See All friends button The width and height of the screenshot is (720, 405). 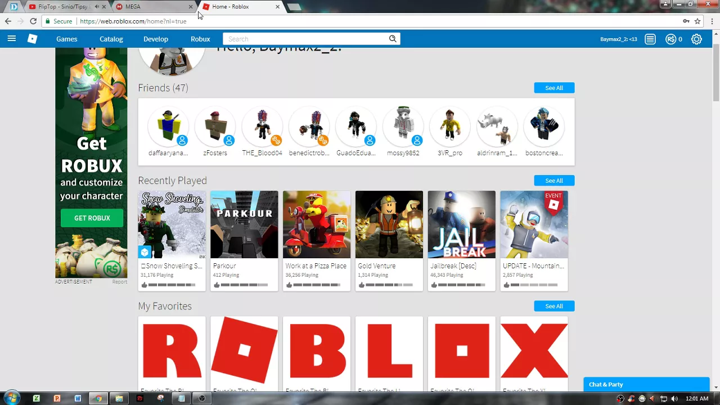(x=554, y=88)
